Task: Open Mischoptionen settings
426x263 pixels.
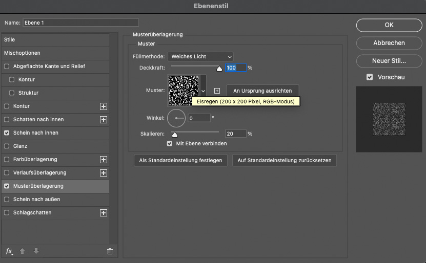Action: (55, 53)
